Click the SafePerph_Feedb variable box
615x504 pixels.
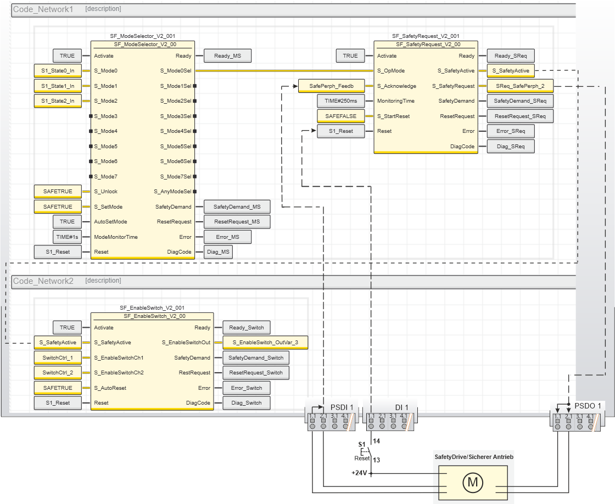click(x=332, y=86)
